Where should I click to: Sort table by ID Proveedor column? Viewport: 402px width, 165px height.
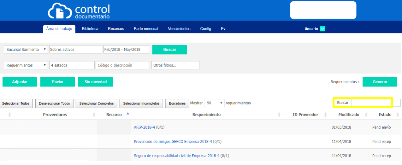coord(305,115)
